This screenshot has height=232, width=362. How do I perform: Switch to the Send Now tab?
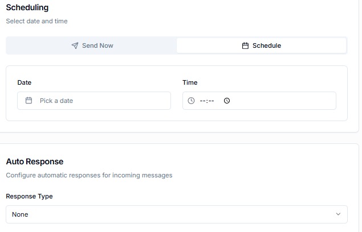click(x=92, y=45)
